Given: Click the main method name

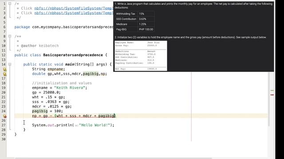Looking at the screenshot, I should click(70, 64).
